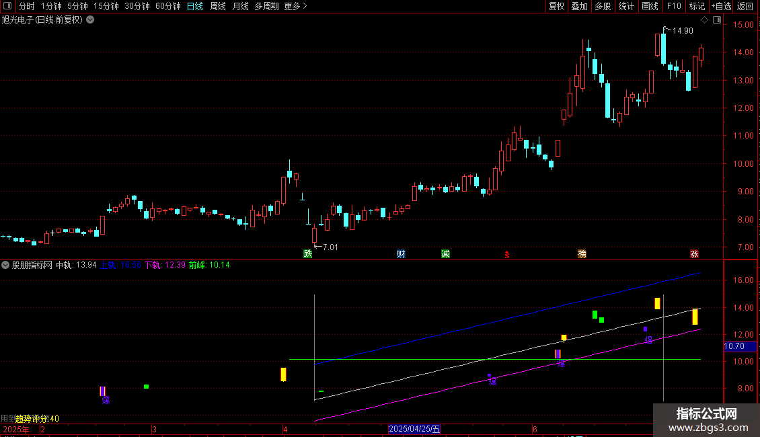Expand 更多 periods list
Viewport: 760px width, 437px height.
(x=295, y=6)
